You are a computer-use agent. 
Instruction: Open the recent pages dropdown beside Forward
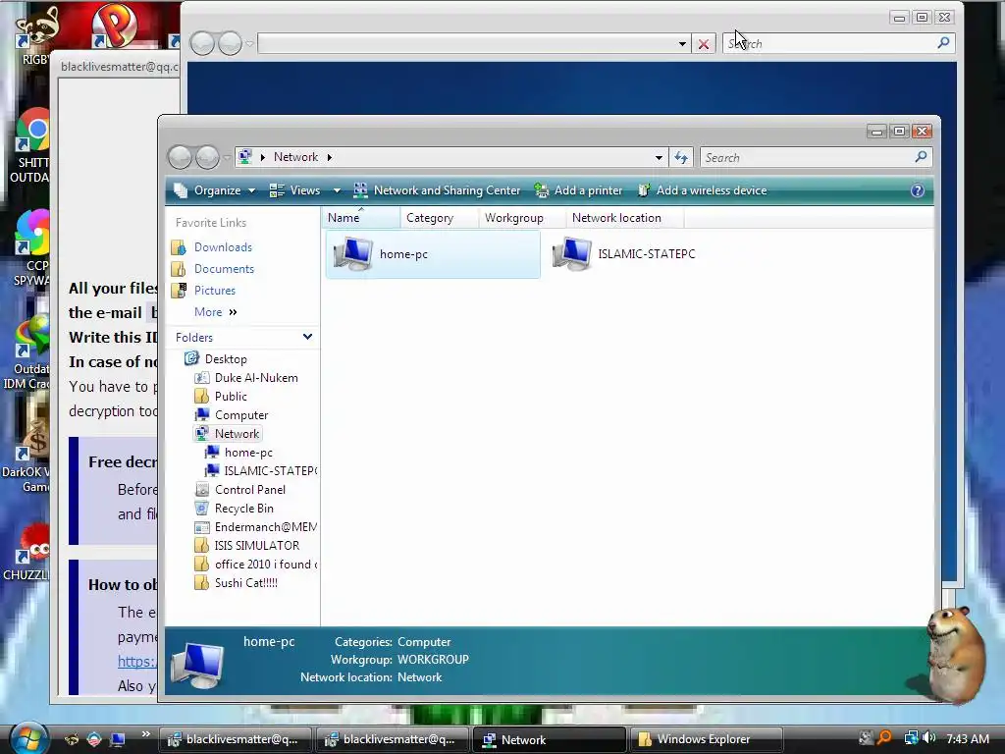click(227, 158)
